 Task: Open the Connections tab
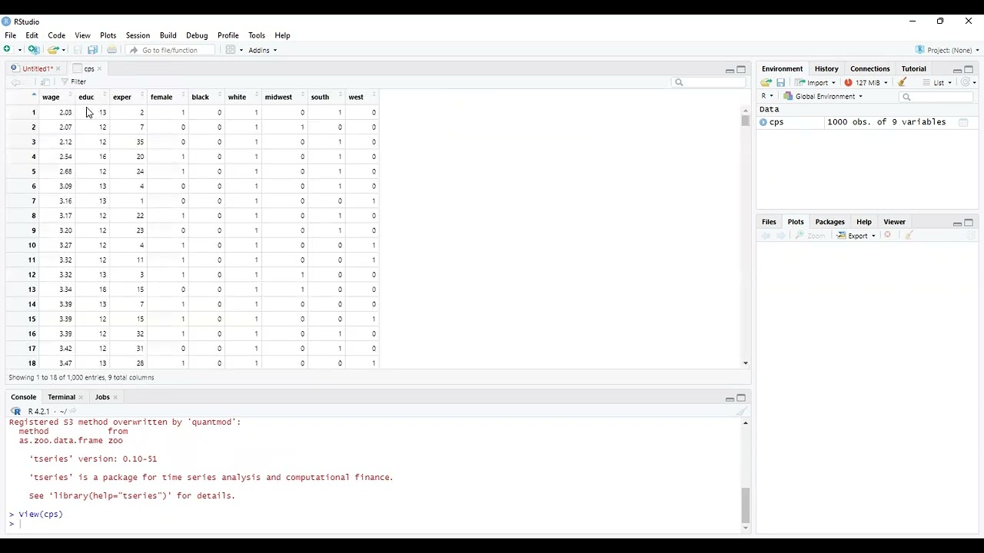click(869, 69)
